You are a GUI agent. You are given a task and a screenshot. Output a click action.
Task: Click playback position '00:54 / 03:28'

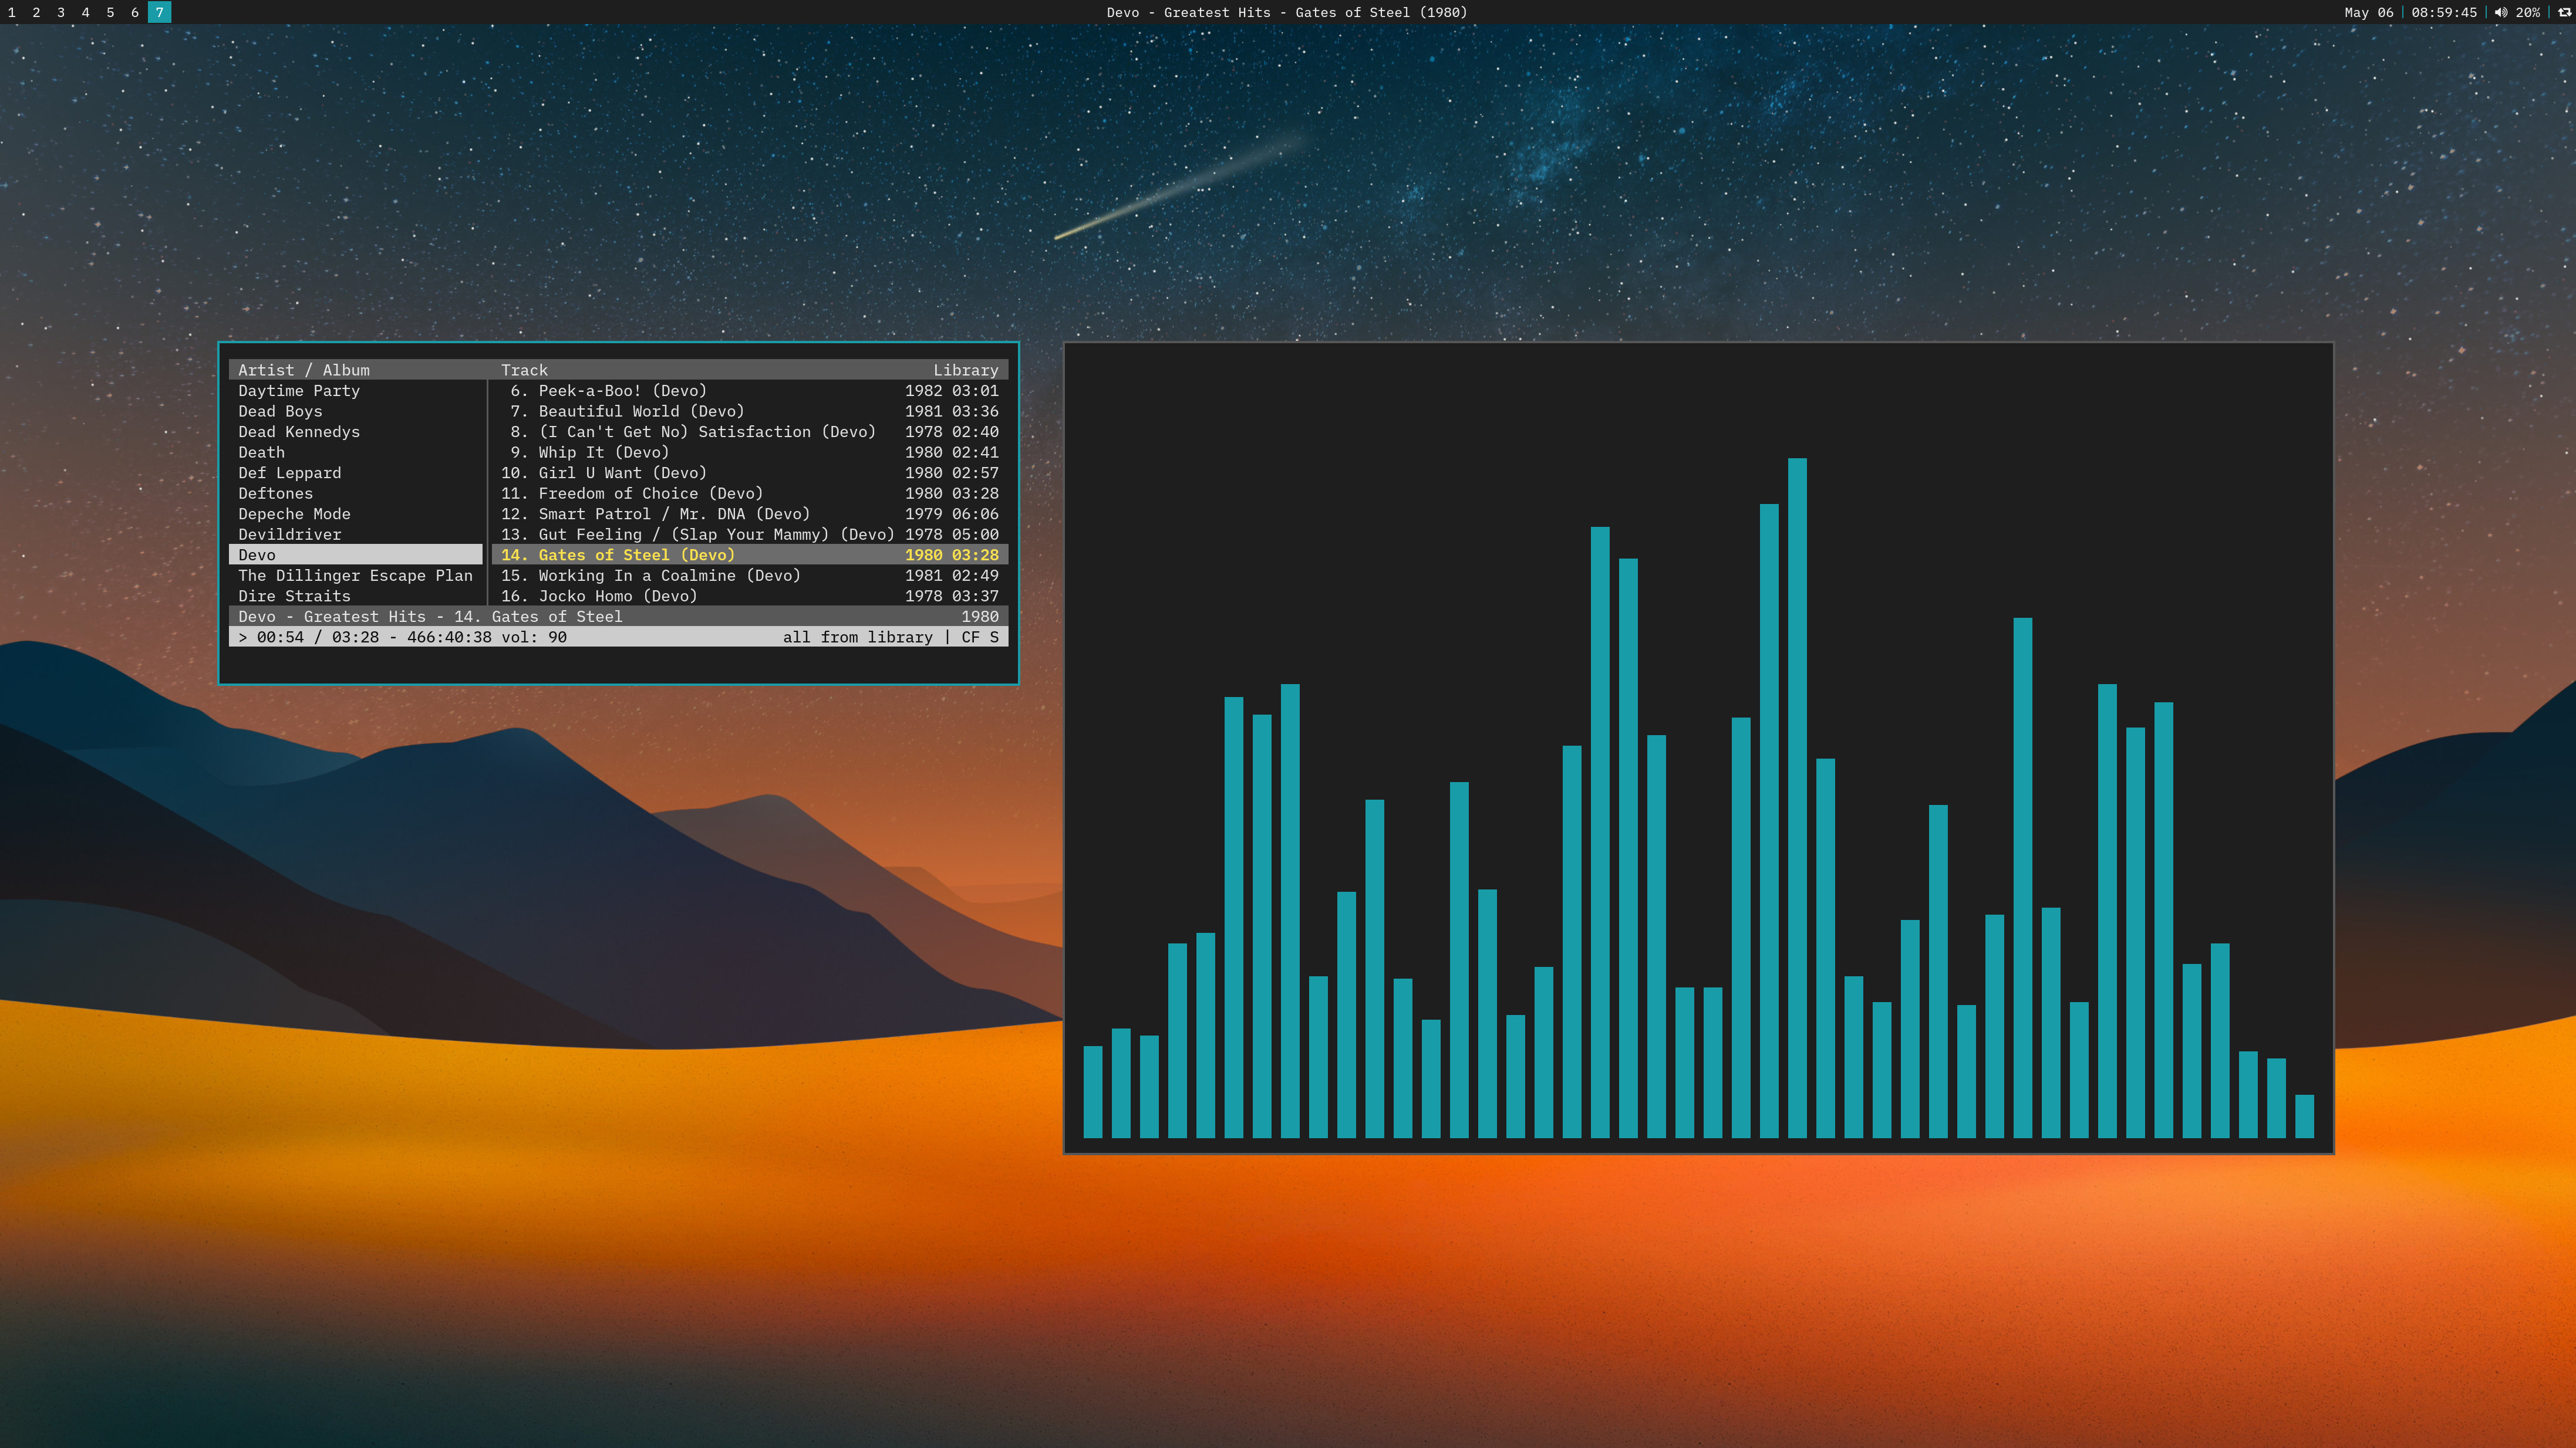tap(318, 637)
